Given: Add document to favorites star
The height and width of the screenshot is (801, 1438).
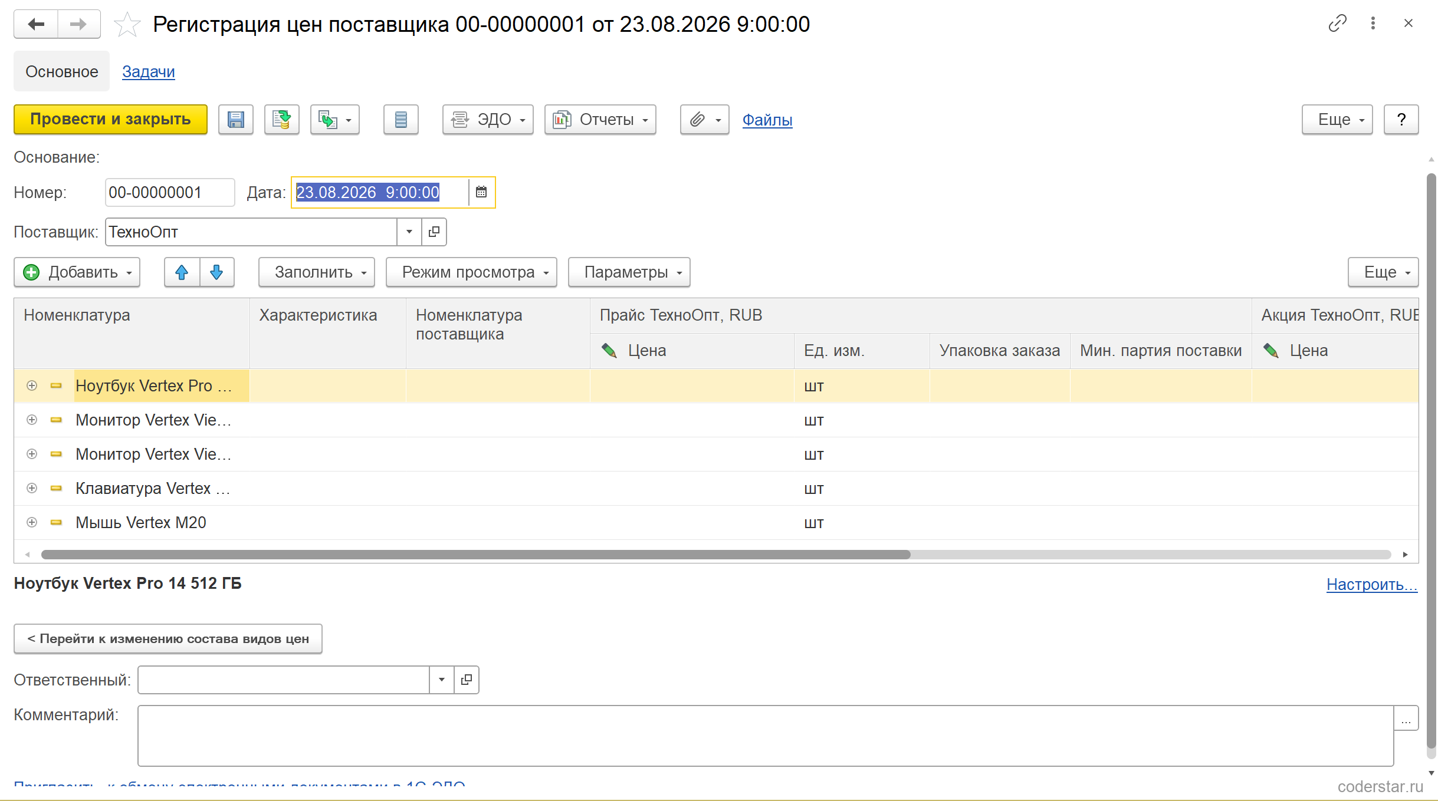Looking at the screenshot, I should (x=127, y=25).
